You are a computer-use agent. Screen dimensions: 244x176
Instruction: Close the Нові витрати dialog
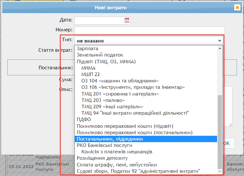[237, 7]
